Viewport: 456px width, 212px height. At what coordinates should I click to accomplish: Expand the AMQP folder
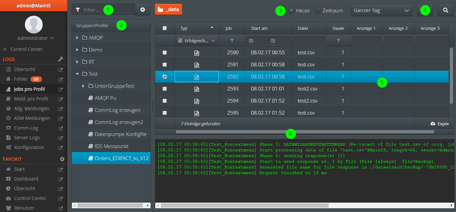pyautogui.click(x=78, y=38)
